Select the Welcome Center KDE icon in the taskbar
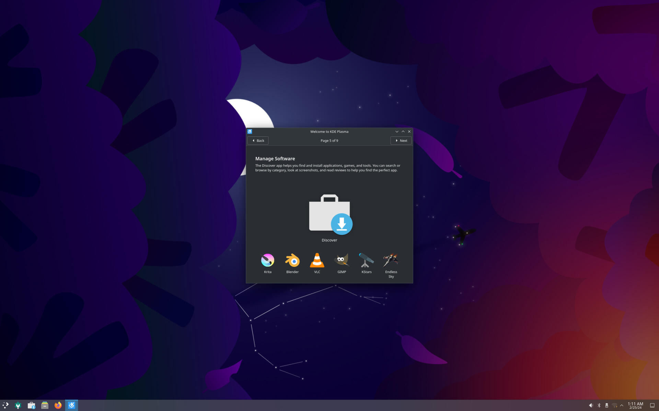Screen dimensions: 659x411 (x=71, y=405)
